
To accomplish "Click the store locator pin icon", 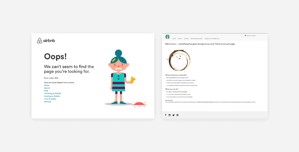I will tap(245, 35).
